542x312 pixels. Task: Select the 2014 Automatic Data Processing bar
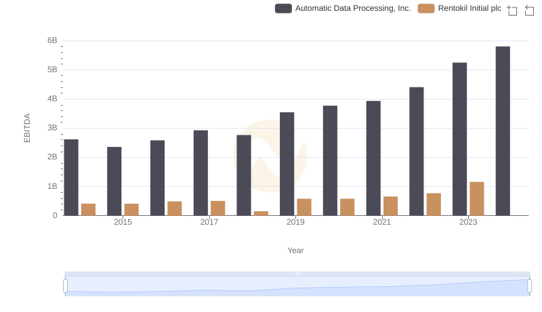[71, 177]
